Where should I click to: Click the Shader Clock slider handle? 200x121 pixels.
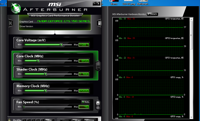click(46, 74)
